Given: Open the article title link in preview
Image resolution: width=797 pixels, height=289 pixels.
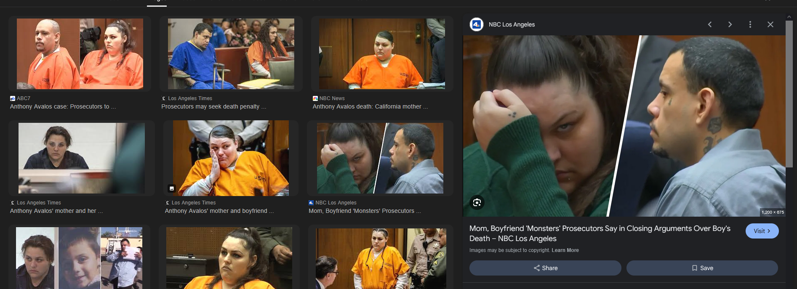Looking at the screenshot, I should point(600,233).
